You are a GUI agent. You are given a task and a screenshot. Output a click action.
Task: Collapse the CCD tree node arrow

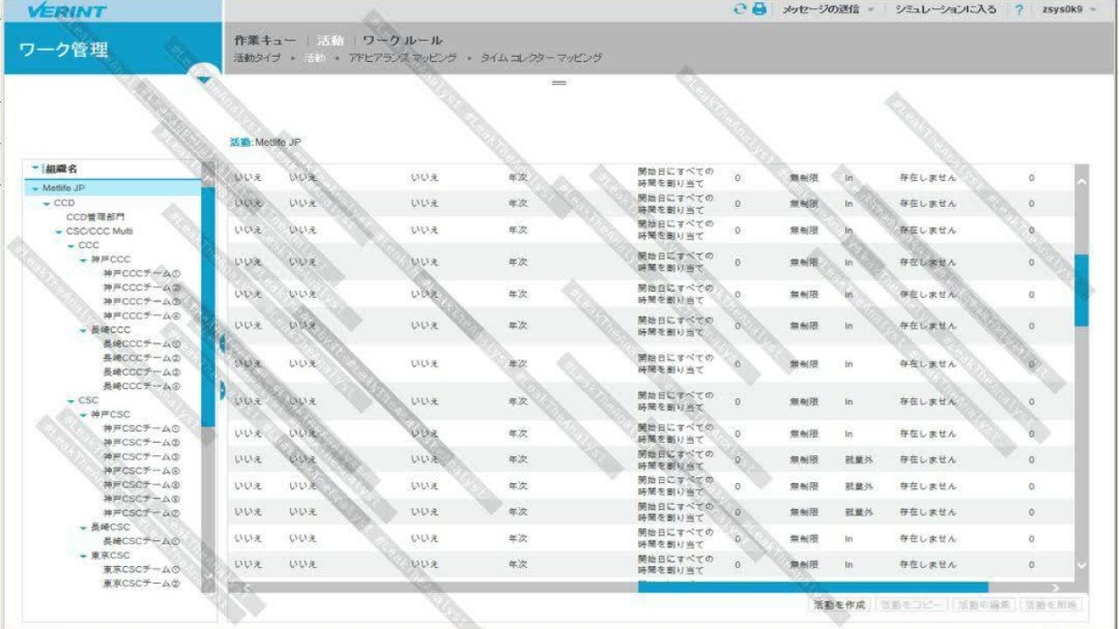(x=46, y=204)
